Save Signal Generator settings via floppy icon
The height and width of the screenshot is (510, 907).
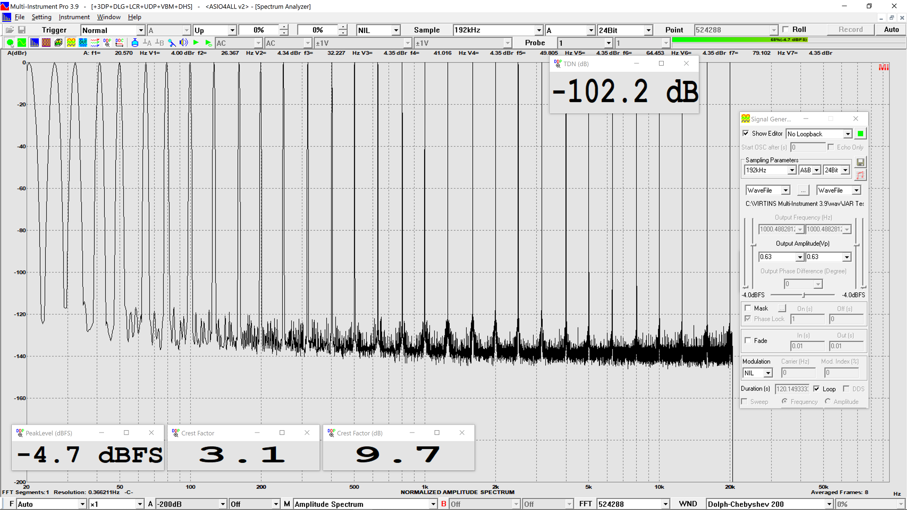coord(860,162)
